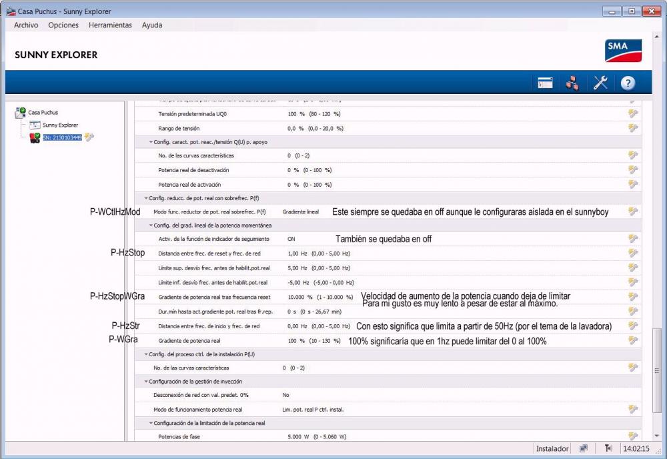Click the Casa Puchus plant icon
This screenshot has width=667, height=459.
pos(21,113)
